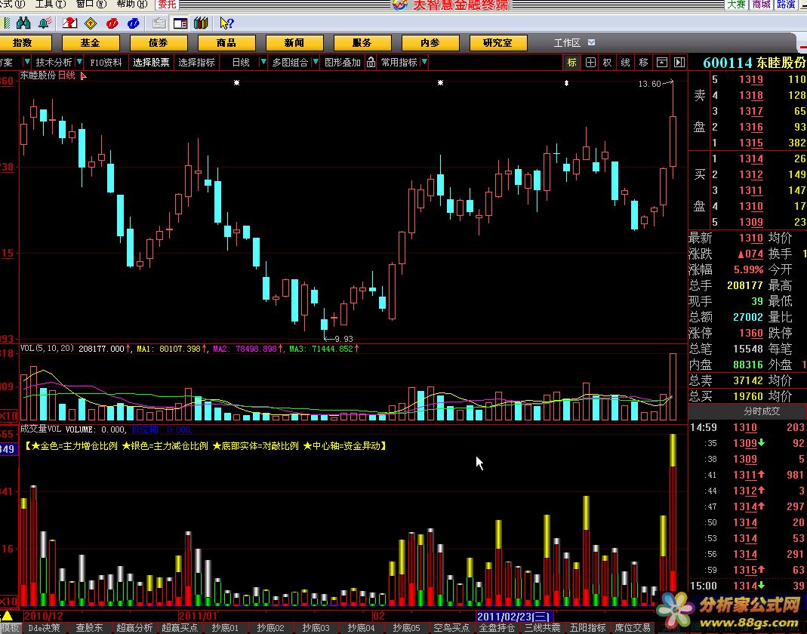Click the 商品 yellow button

coord(226,43)
